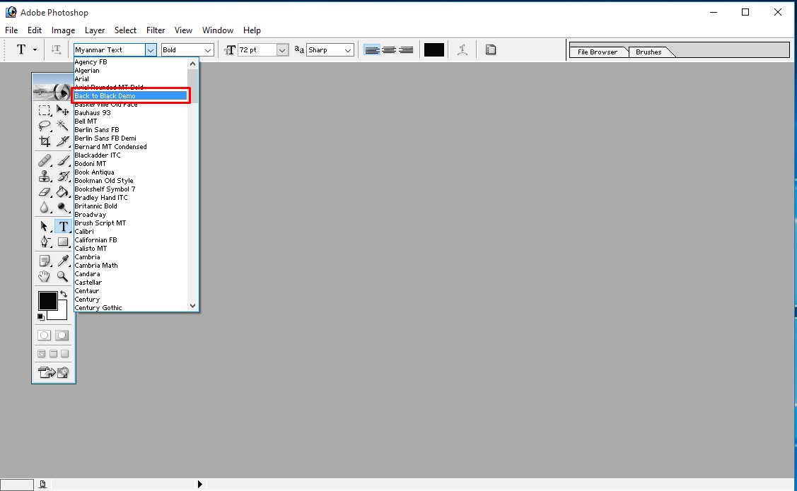Select the Magic Wand tool
The image size is (797, 491).
pos(62,126)
